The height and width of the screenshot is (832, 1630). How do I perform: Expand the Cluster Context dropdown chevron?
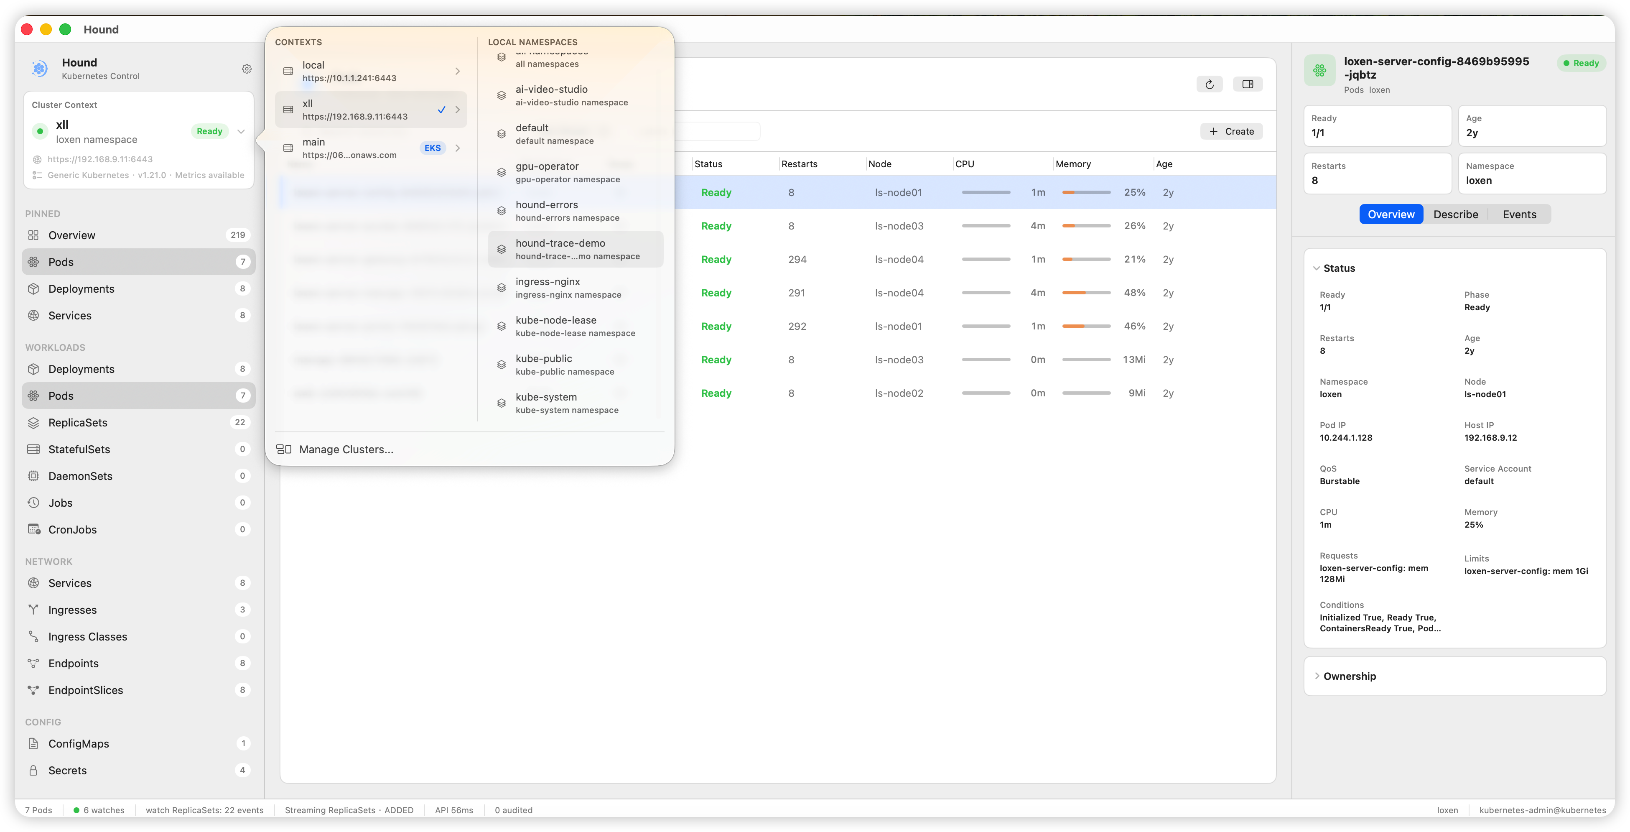[x=241, y=131]
